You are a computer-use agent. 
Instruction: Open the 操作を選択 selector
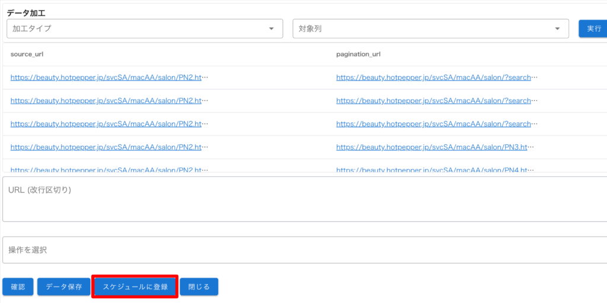(303, 250)
